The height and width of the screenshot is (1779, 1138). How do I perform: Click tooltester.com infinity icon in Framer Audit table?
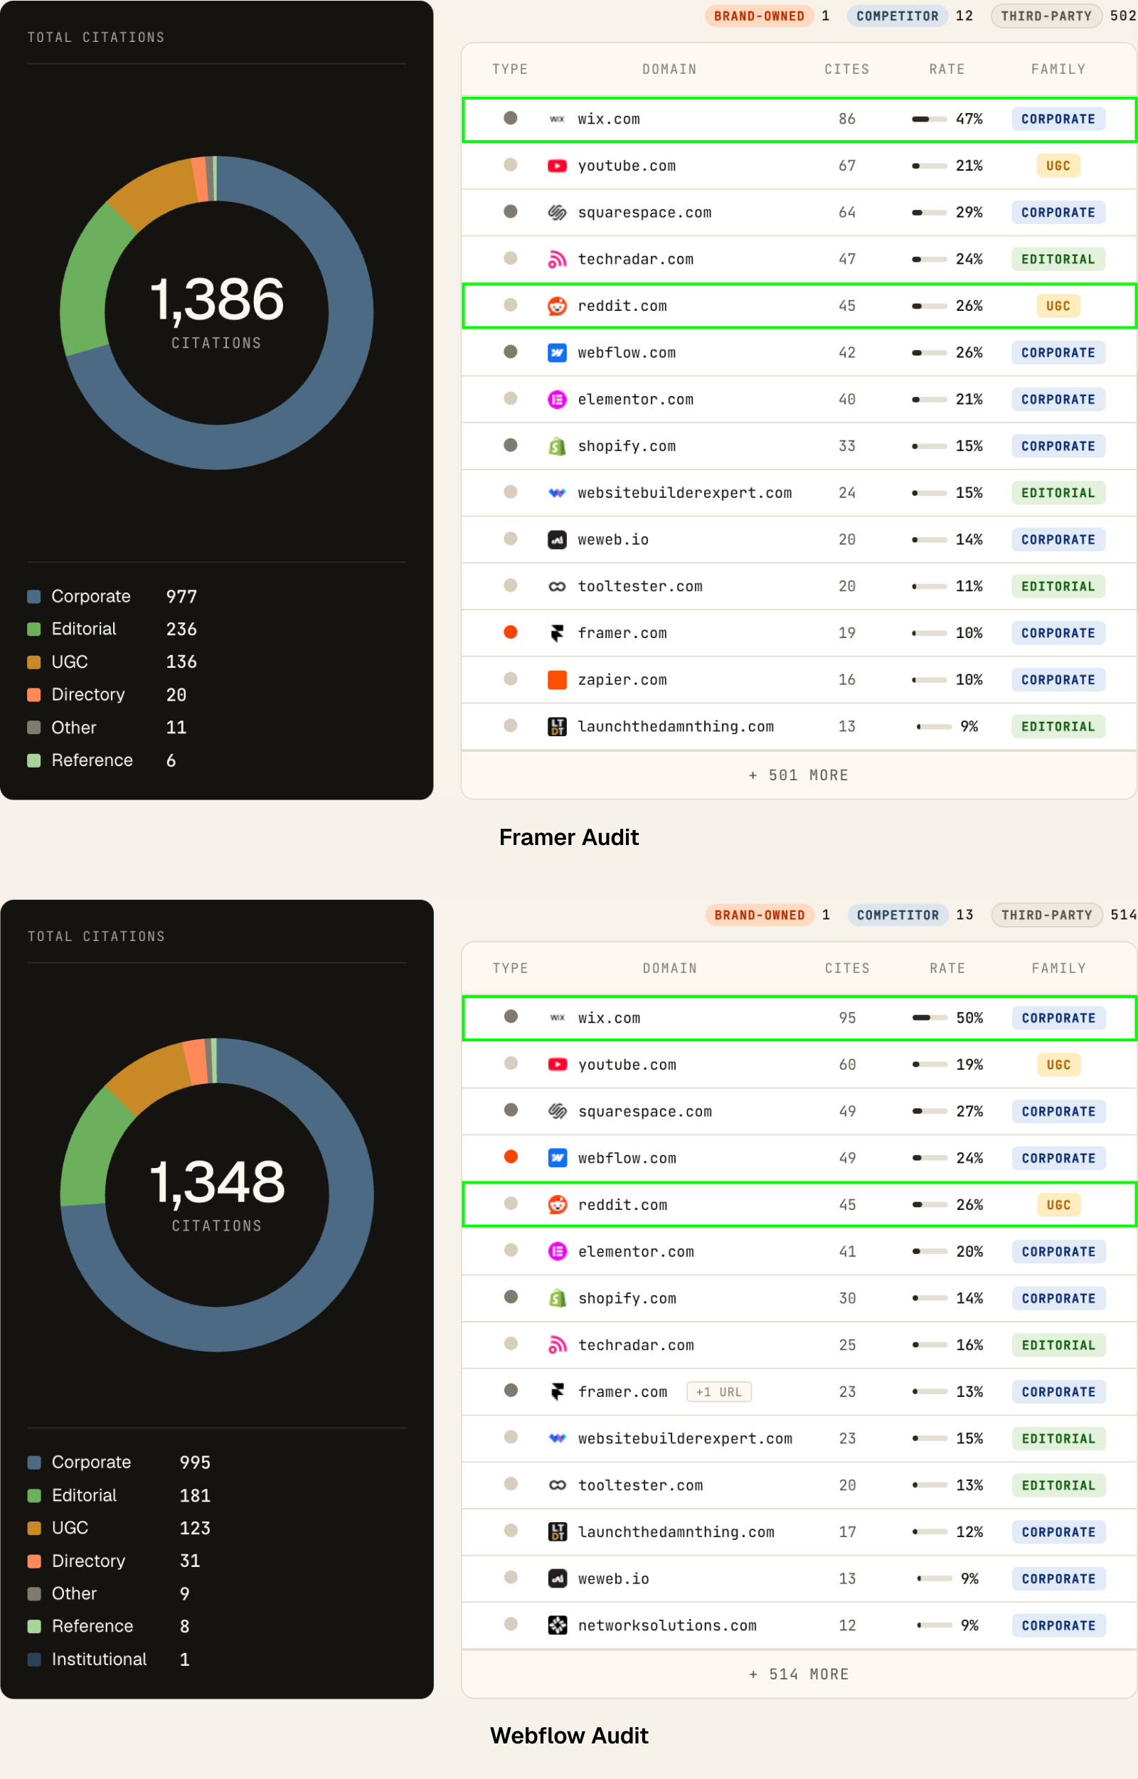point(557,587)
